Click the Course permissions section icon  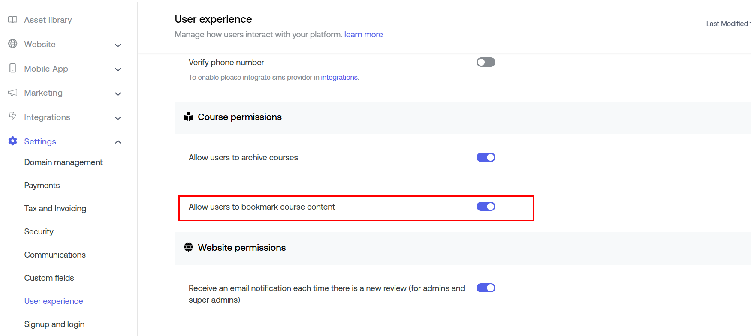(189, 117)
